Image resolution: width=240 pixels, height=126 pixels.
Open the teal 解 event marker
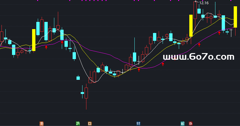coord(182,124)
